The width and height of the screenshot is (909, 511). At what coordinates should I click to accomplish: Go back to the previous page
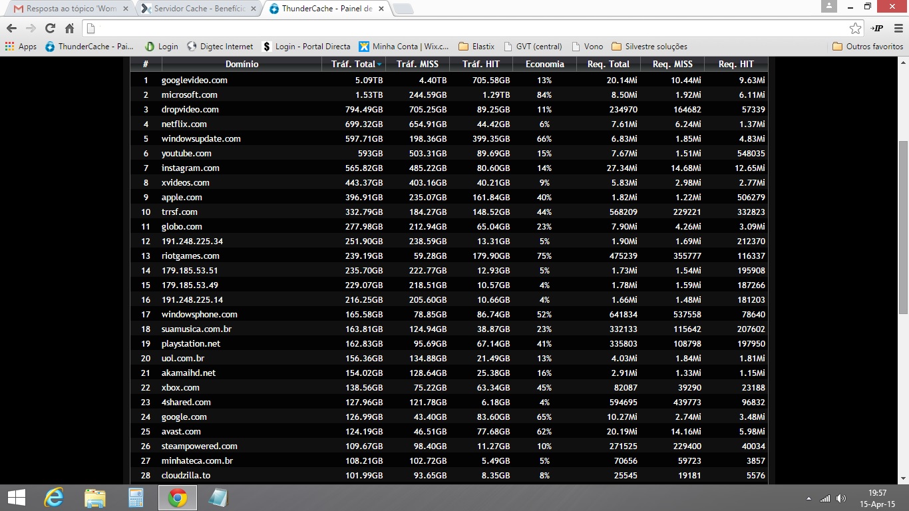pos(11,29)
